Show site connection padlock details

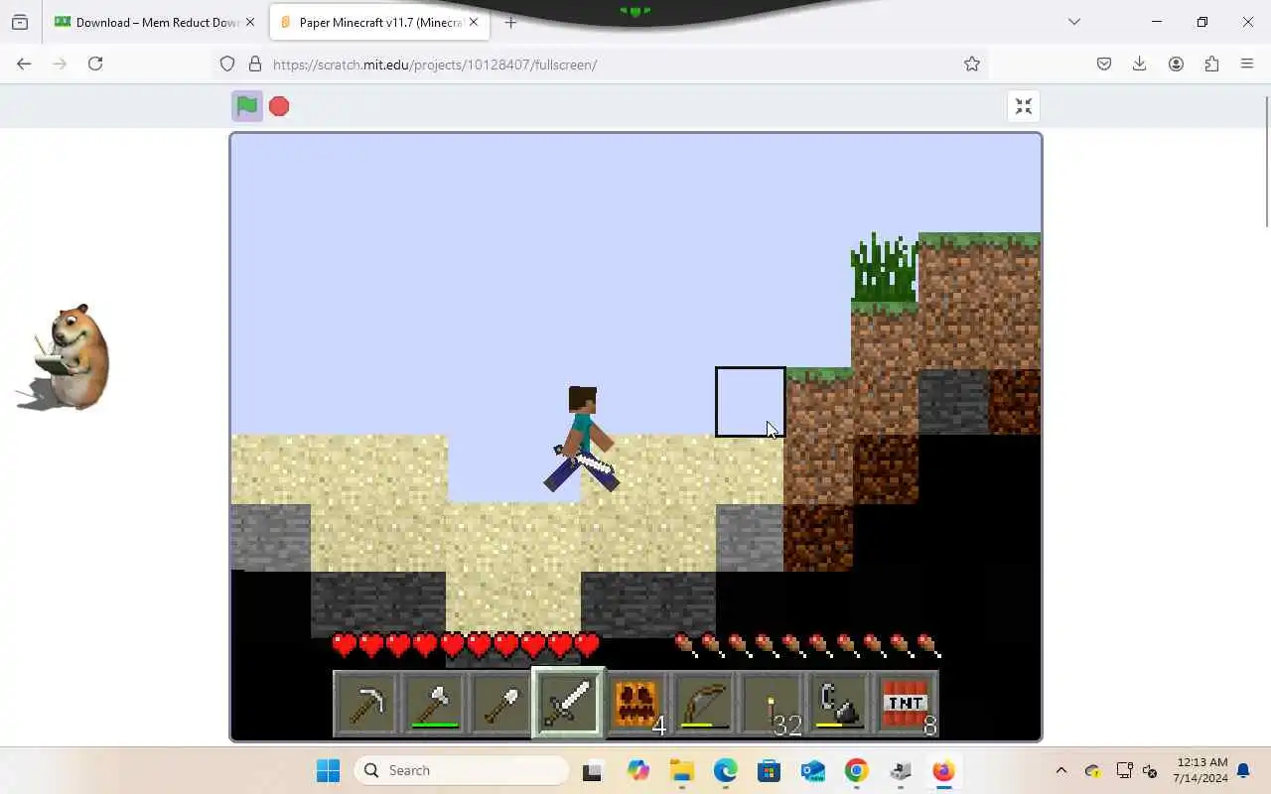[255, 64]
